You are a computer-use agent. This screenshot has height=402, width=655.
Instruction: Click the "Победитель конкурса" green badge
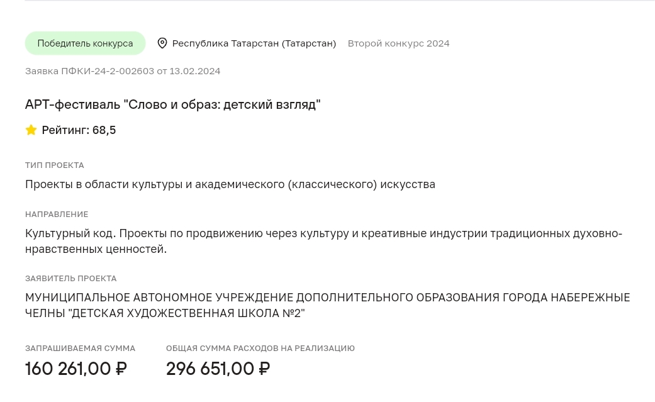85,43
